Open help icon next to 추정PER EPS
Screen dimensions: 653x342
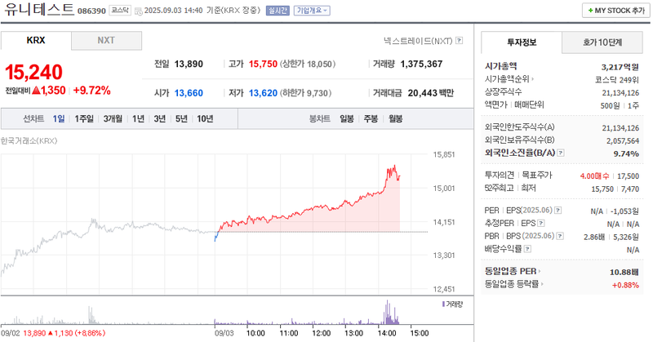tap(541, 224)
